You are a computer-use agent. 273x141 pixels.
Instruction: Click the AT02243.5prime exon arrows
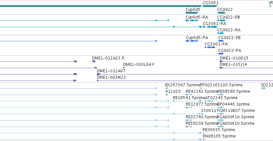(x=209, y=101)
